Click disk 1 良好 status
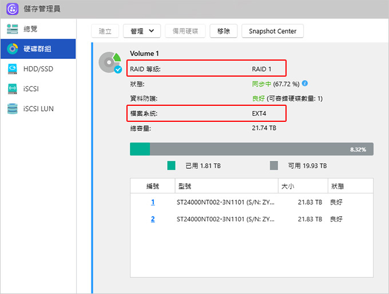Image resolution: width=389 pixels, height=294 pixels. click(x=336, y=202)
